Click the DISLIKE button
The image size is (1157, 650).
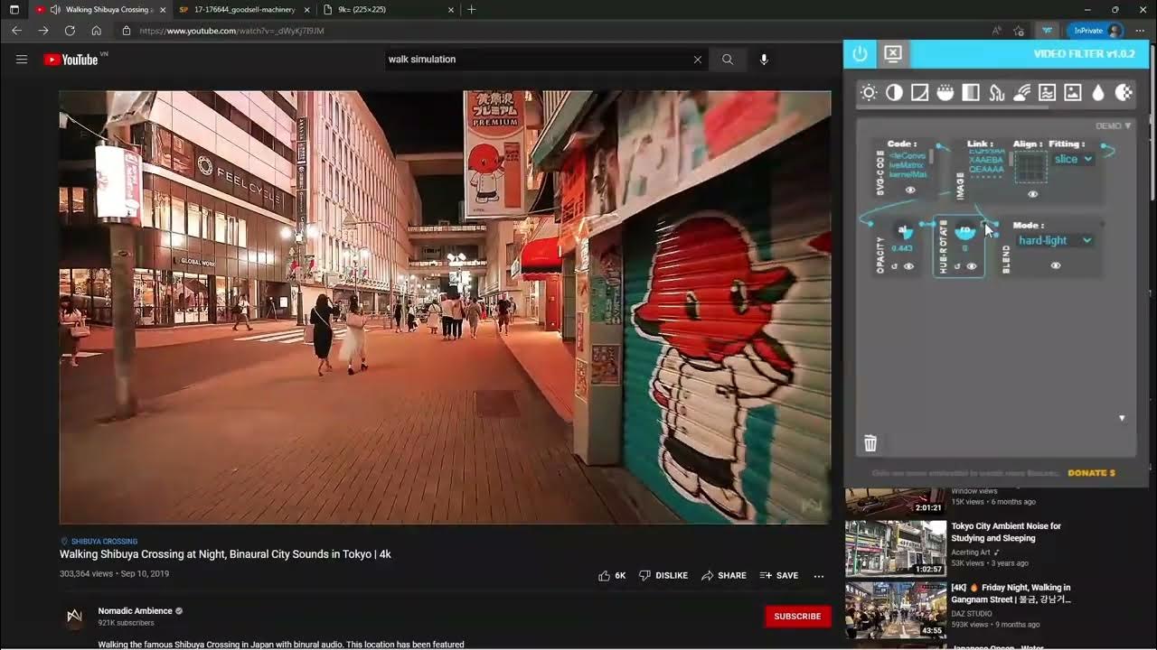pos(663,575)
